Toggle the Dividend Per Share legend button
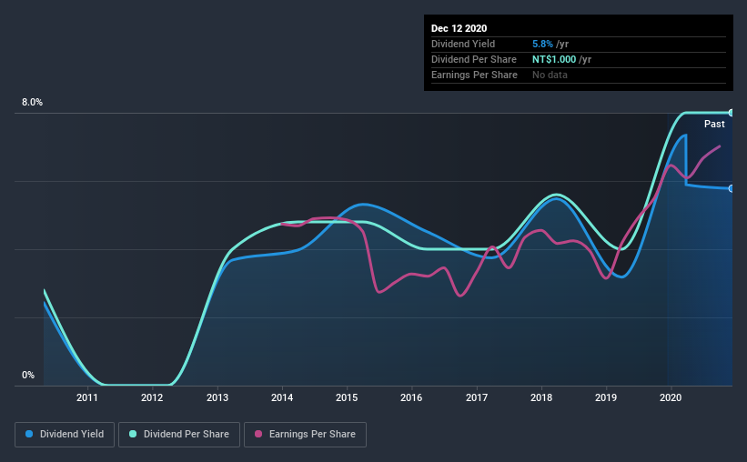 coord(179,435)
